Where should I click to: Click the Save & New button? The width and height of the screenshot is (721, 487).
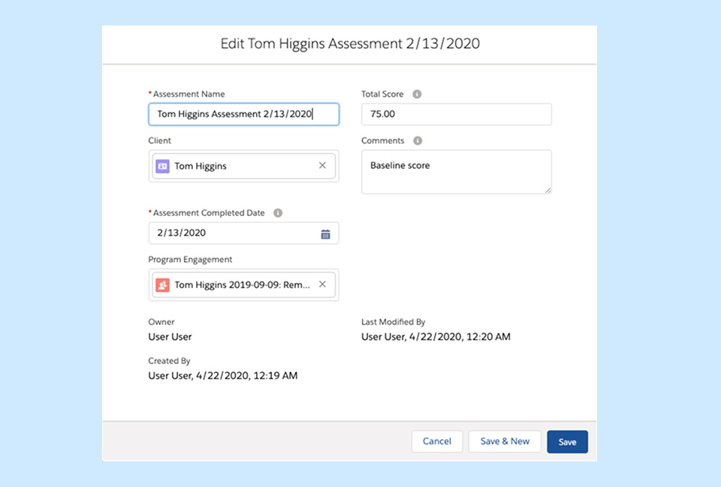tap(505, 441)
